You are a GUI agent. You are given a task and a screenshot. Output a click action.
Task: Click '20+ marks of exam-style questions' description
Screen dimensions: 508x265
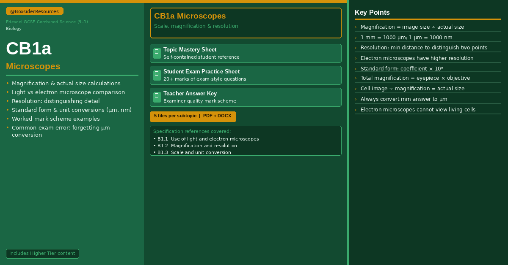click(205, 79)
